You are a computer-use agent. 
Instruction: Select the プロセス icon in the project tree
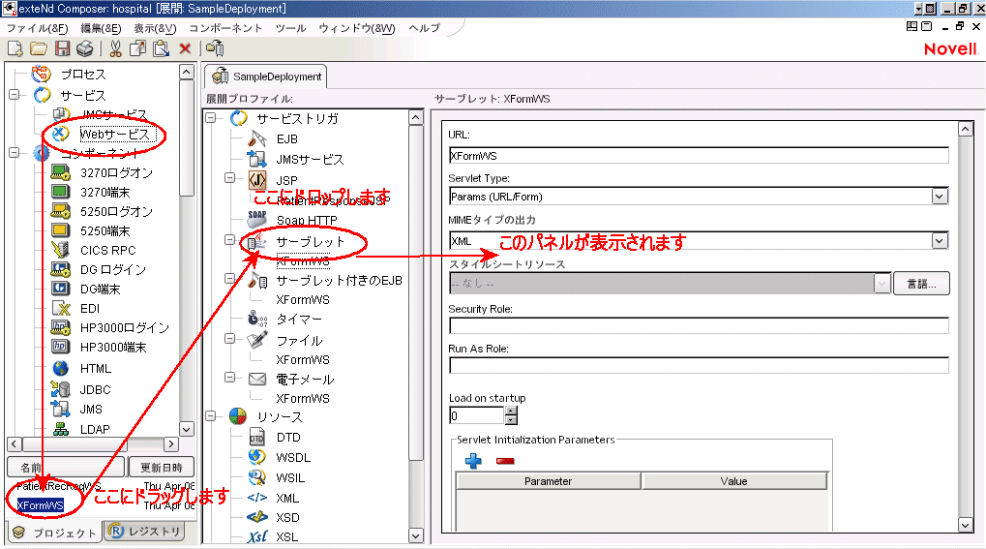tap(42, 75)
